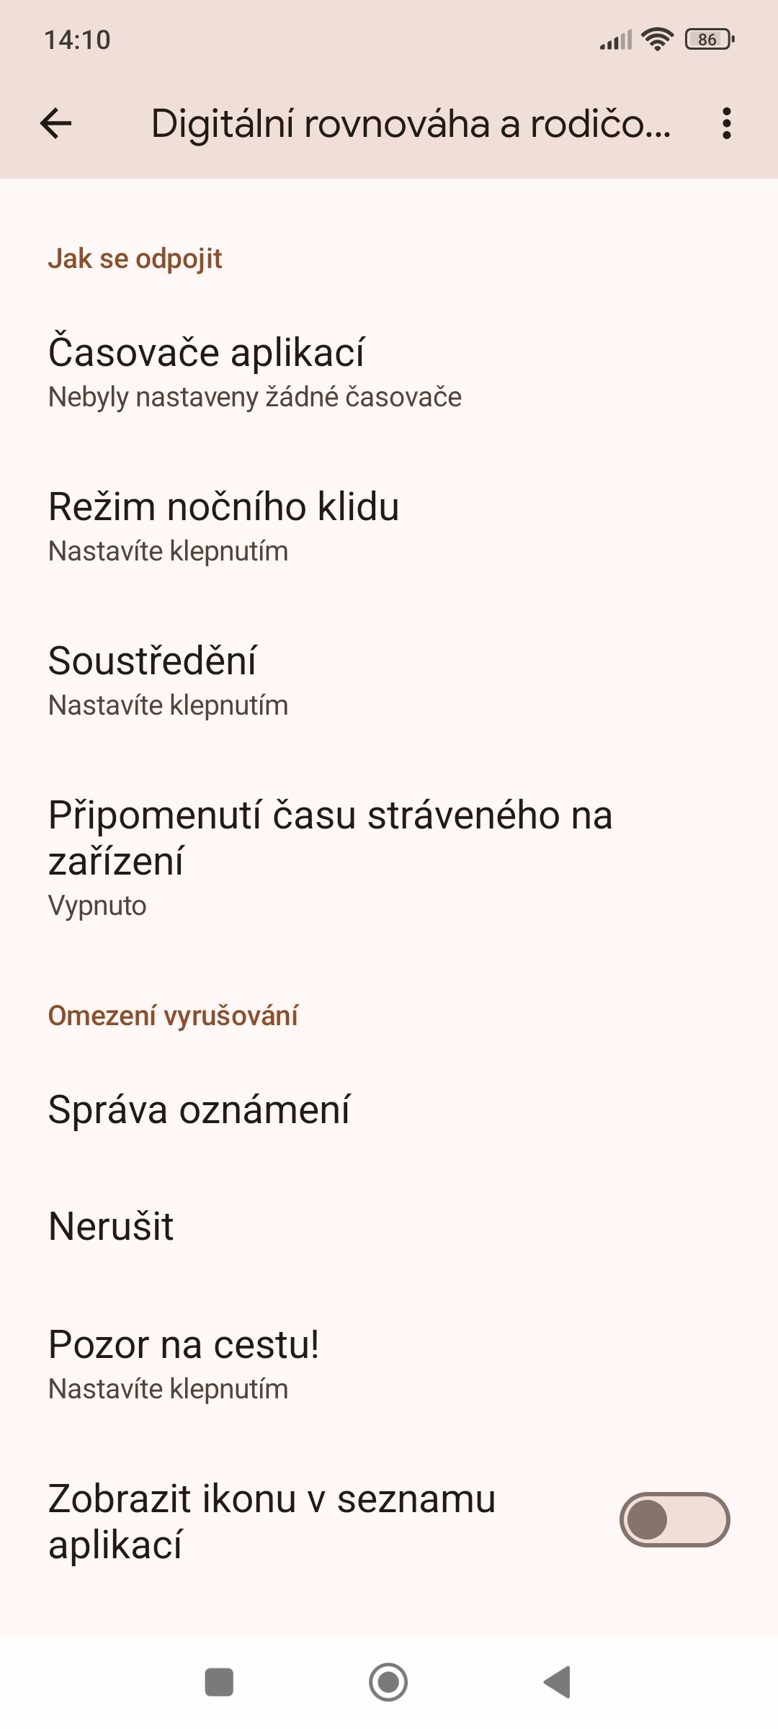The image size is (778, 1729).
Task: Tap the square recent apps button
Action: click(x=219, y=1682)
